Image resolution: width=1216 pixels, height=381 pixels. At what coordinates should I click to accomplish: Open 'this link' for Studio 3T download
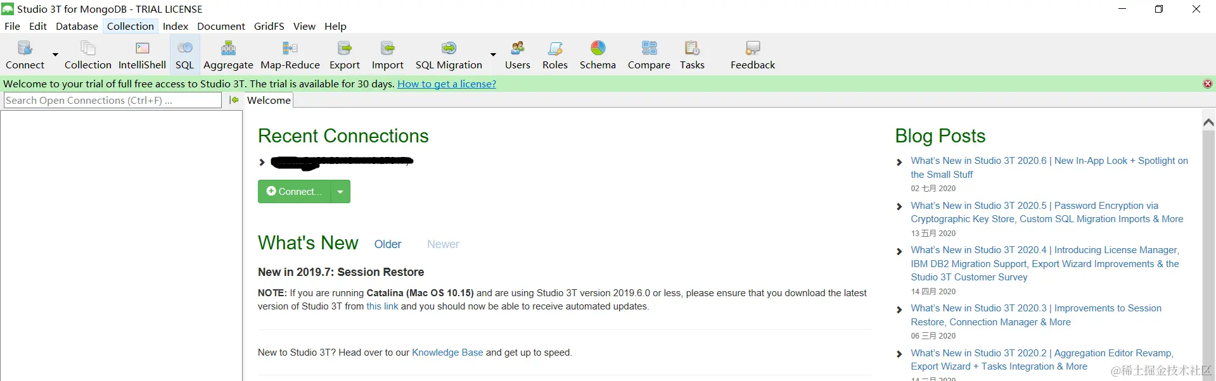pyautogui.click(x=382, y=306)
